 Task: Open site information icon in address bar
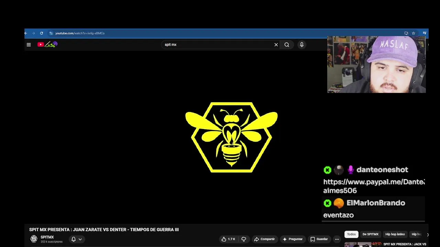pyautogui.click(x=51, y=33)
